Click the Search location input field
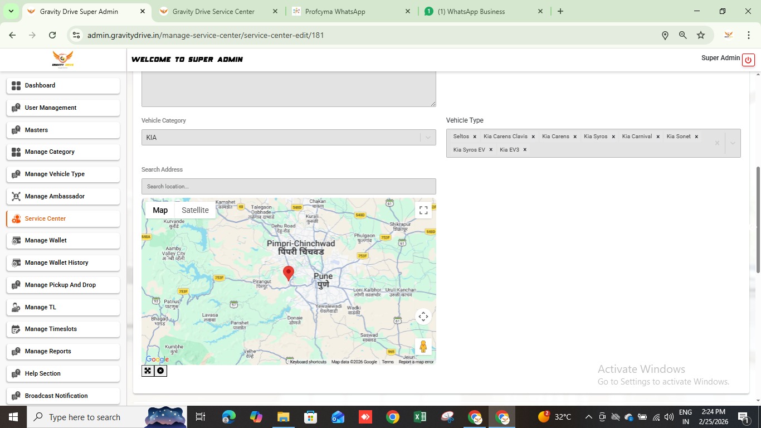The width and height of the screenshot is (761, 428). point(289,187)
